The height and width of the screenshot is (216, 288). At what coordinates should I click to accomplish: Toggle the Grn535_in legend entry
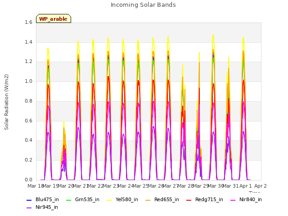click(83, 199)
